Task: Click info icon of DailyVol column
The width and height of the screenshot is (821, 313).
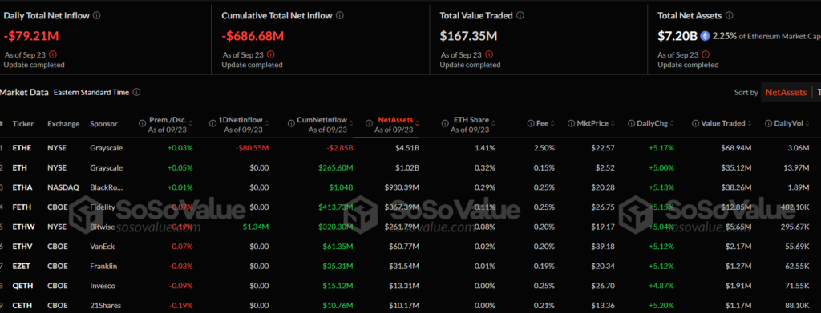Action: [x=768, y=124]
